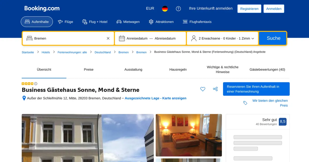Open the Deutschland breadcrumb link
309x162 pixels.
pos(103,52)
